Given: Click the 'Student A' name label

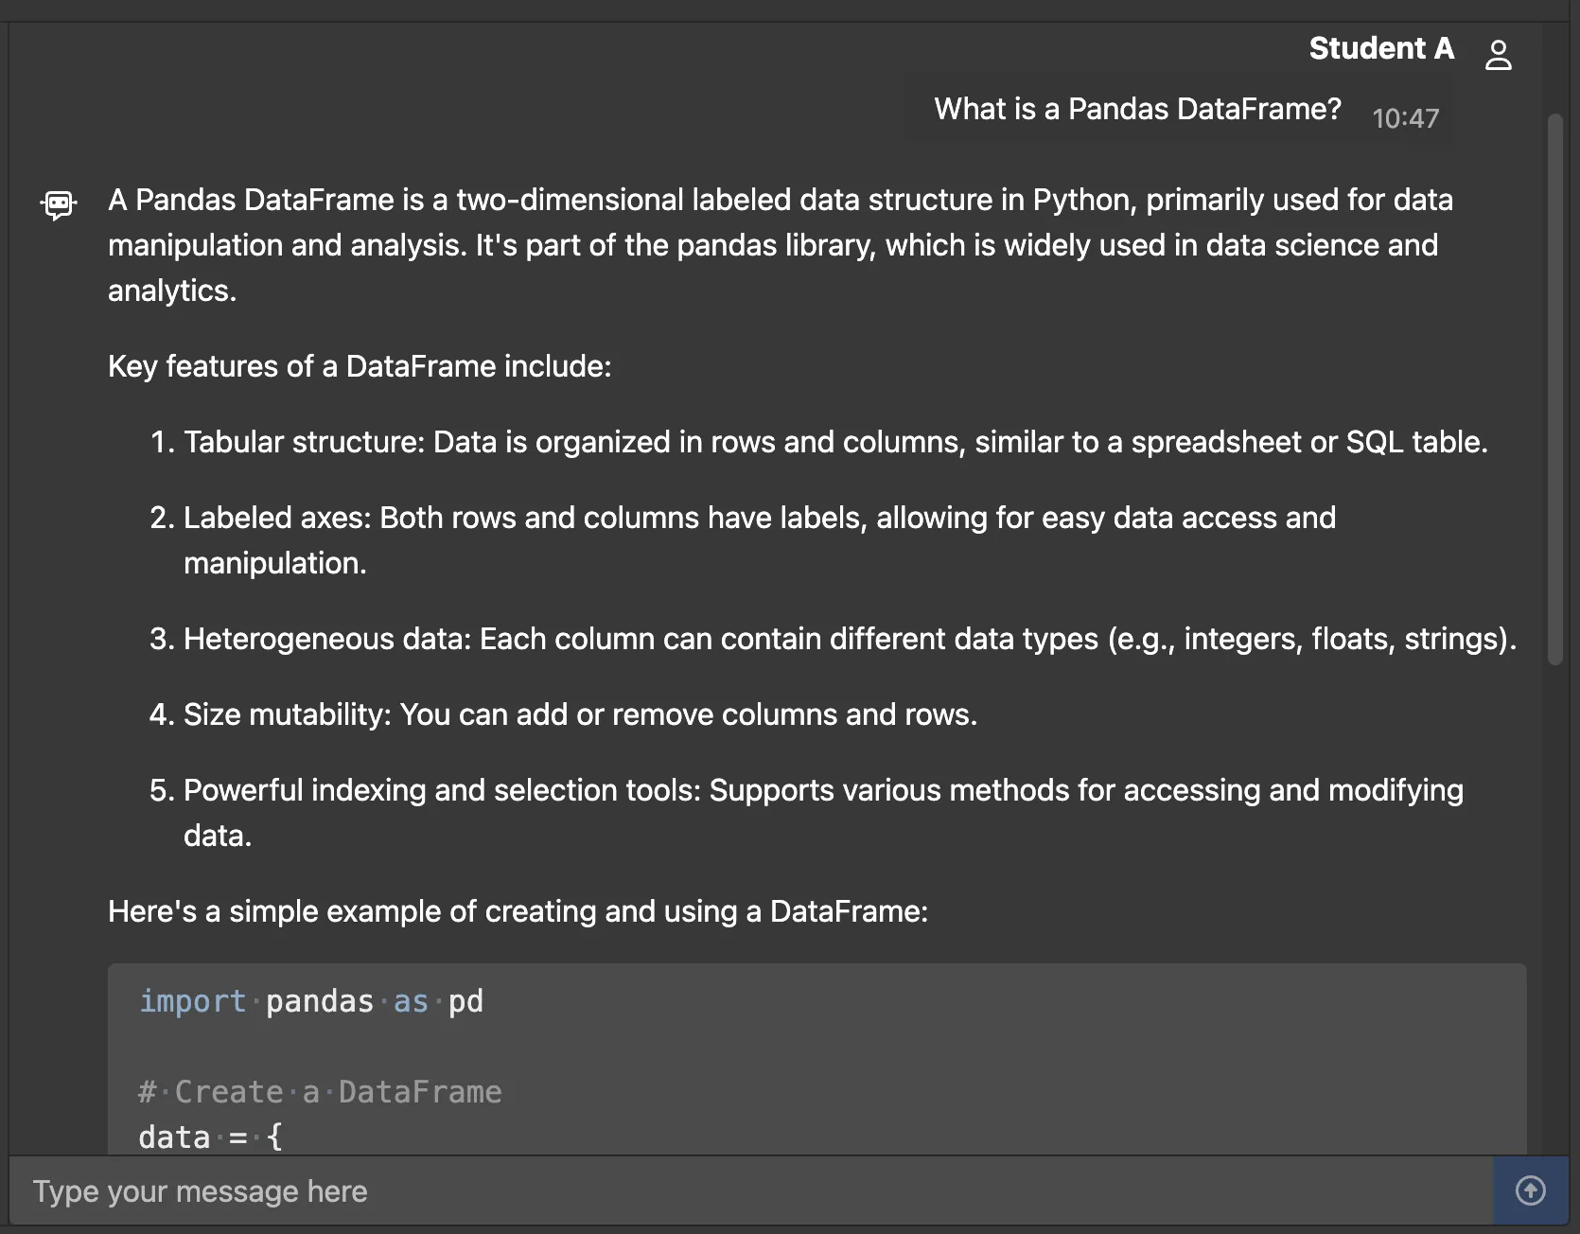Looking at the screenshot, I should [1380, 48].
